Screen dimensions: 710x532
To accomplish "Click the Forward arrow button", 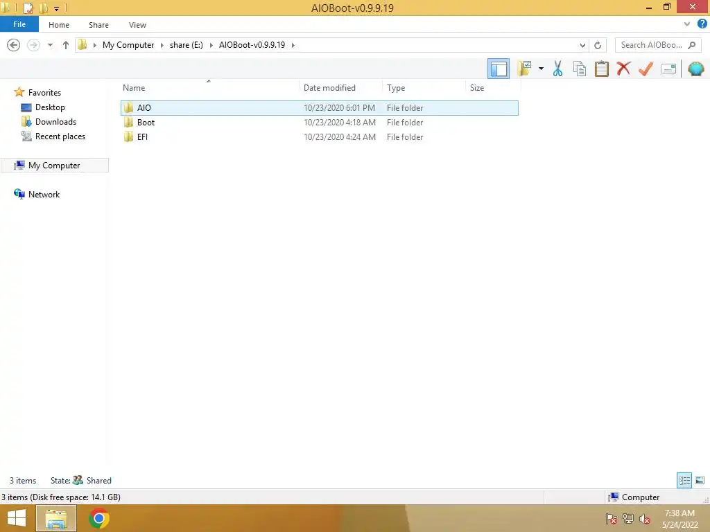I will pos(33,45).
